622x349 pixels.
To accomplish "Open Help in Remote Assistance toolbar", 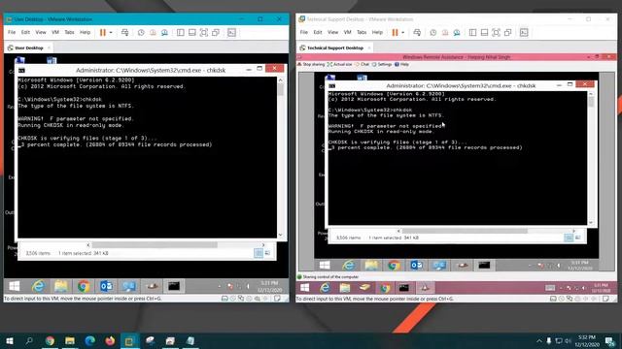I will point(401,64).
